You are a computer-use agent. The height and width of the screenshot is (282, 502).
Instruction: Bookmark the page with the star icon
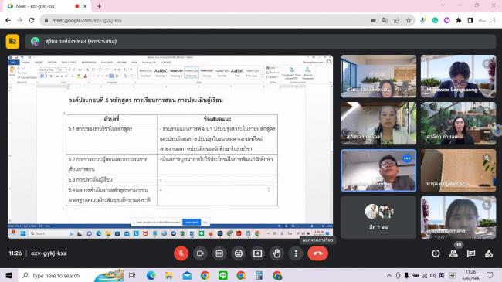tap(409, 21)
